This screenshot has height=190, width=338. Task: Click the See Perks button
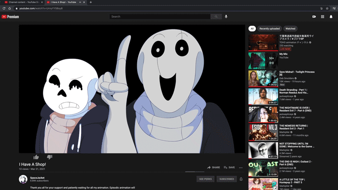(205, 179)
